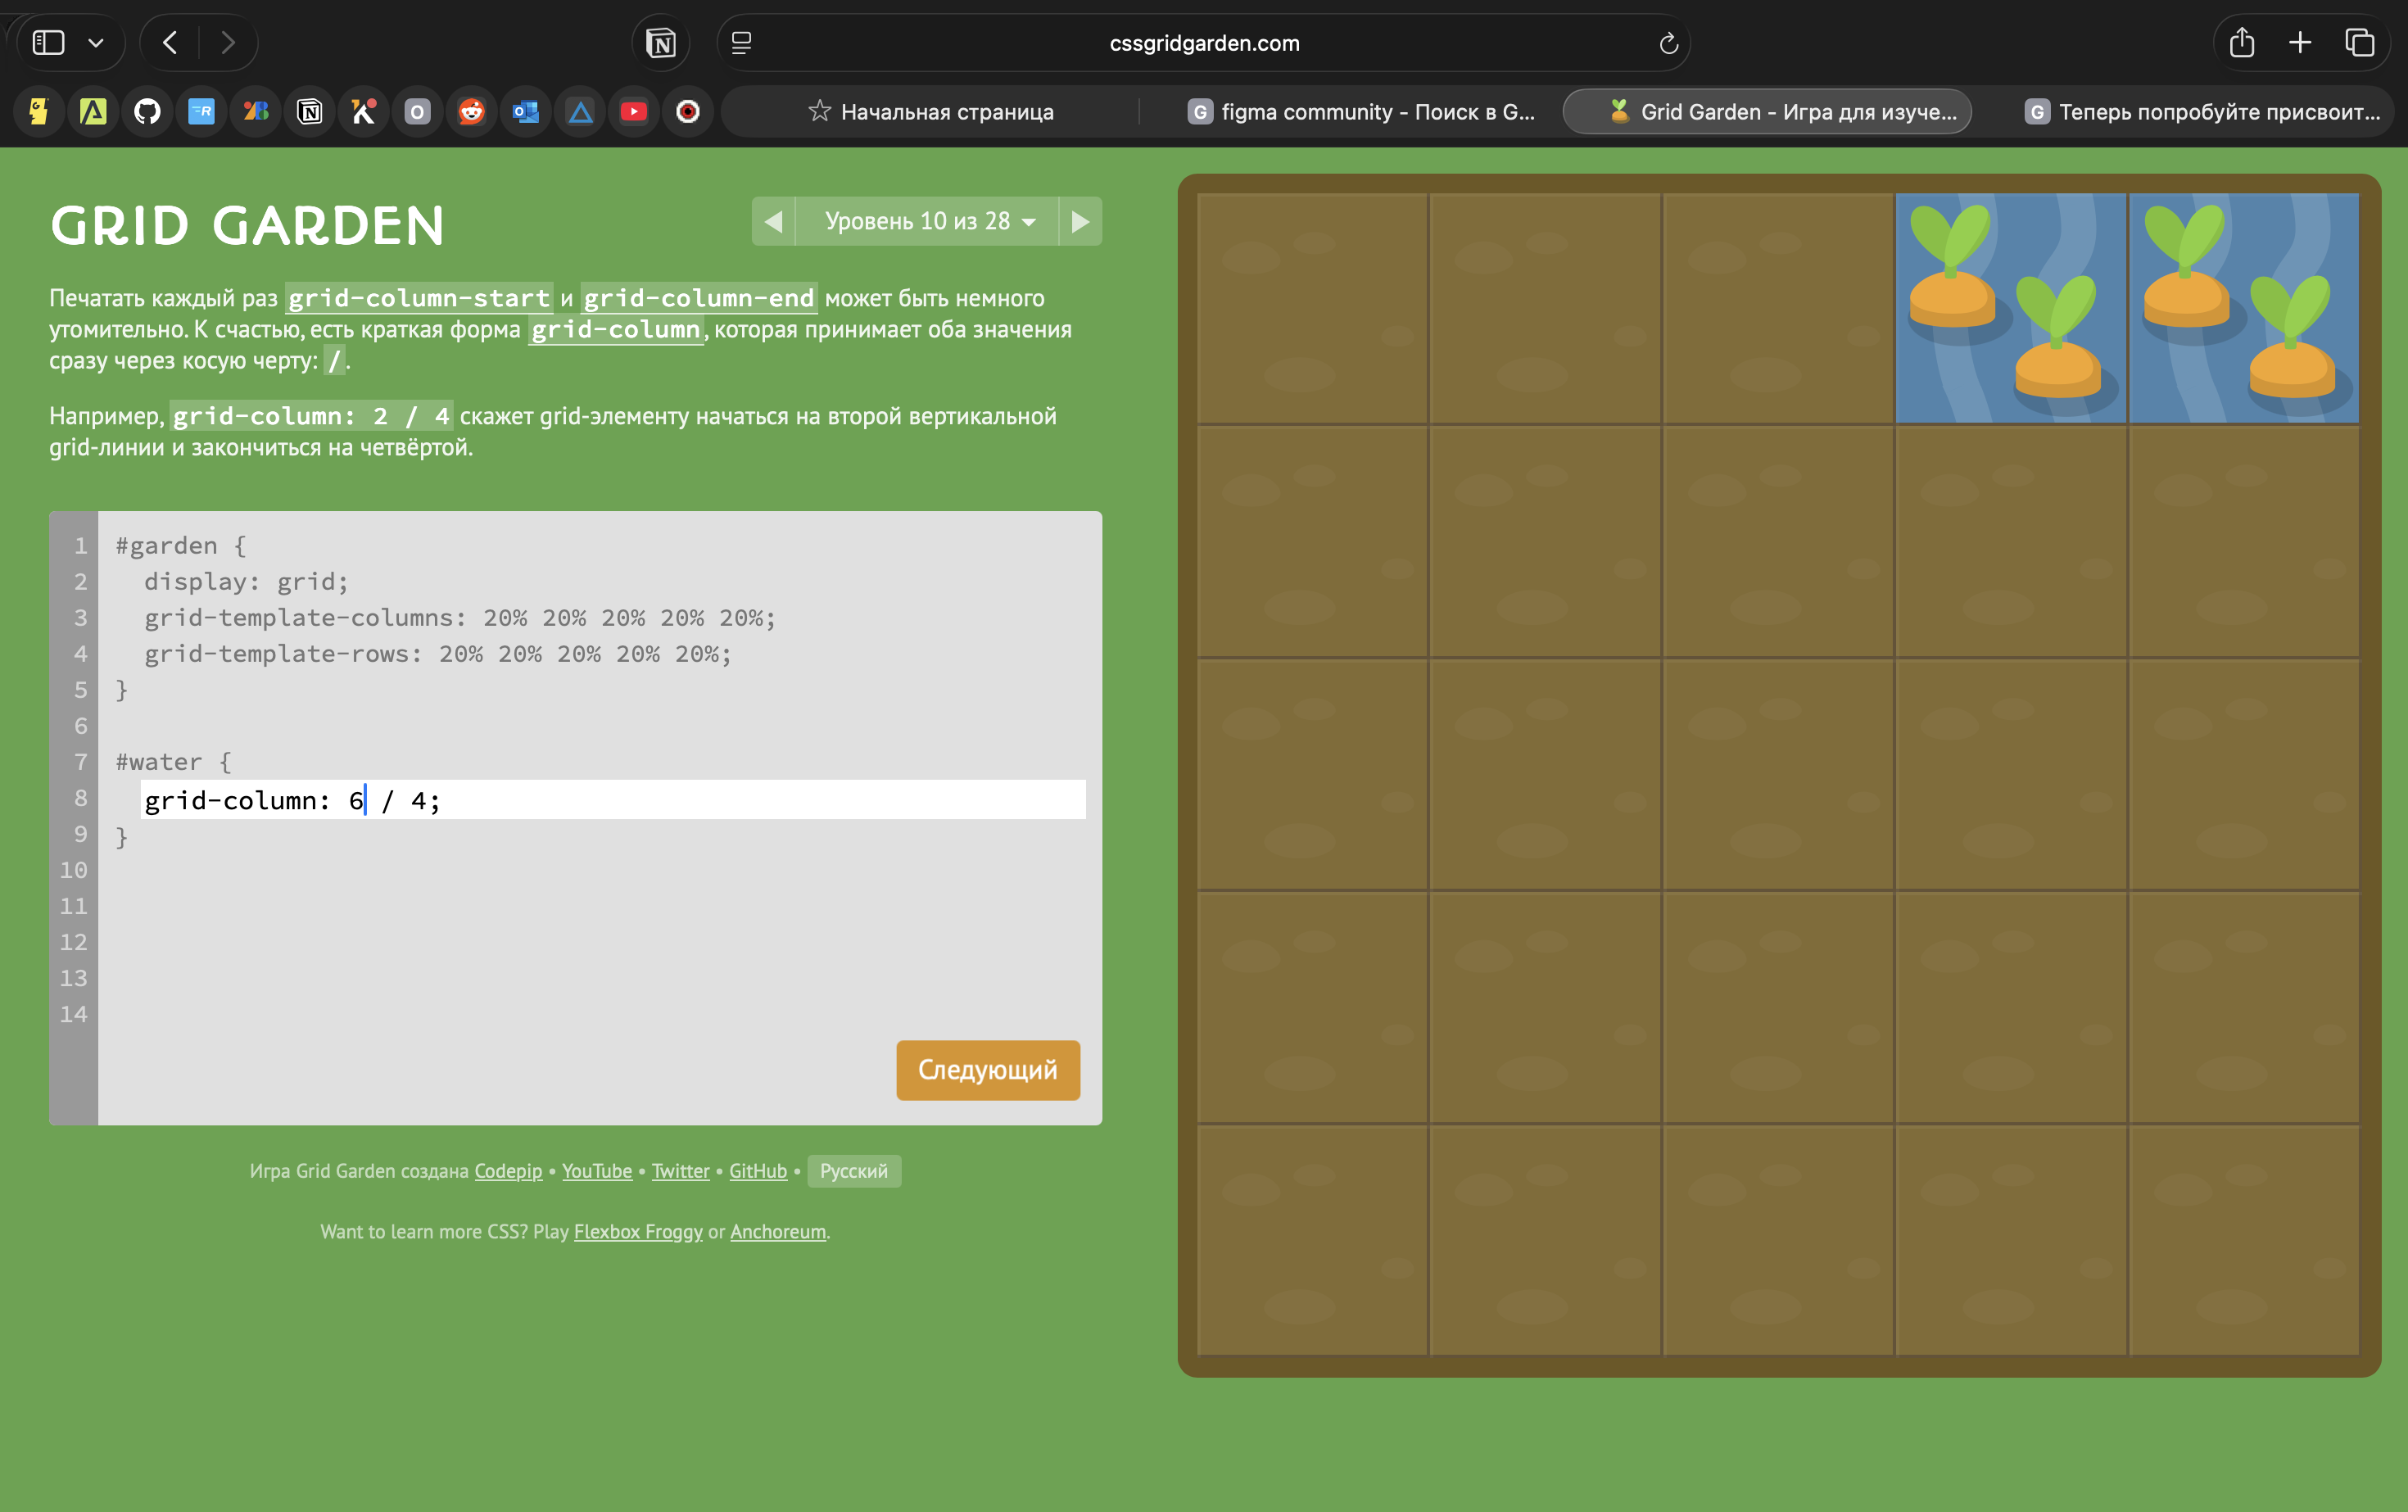The height and width of the screenshot is (1512, 2408).
Task: Open a new tab with plus icon
Action: 2300,43
